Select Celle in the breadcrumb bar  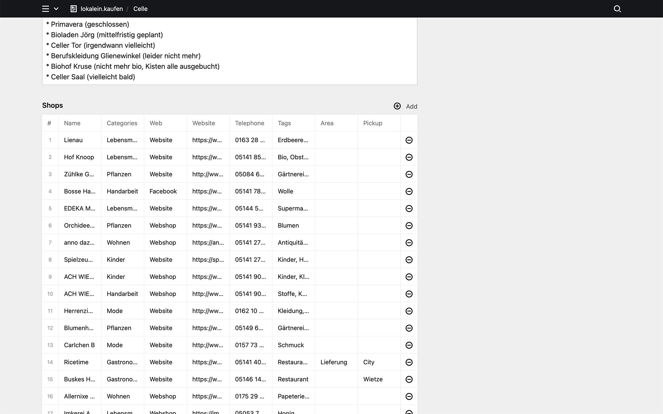coord(140,9)
